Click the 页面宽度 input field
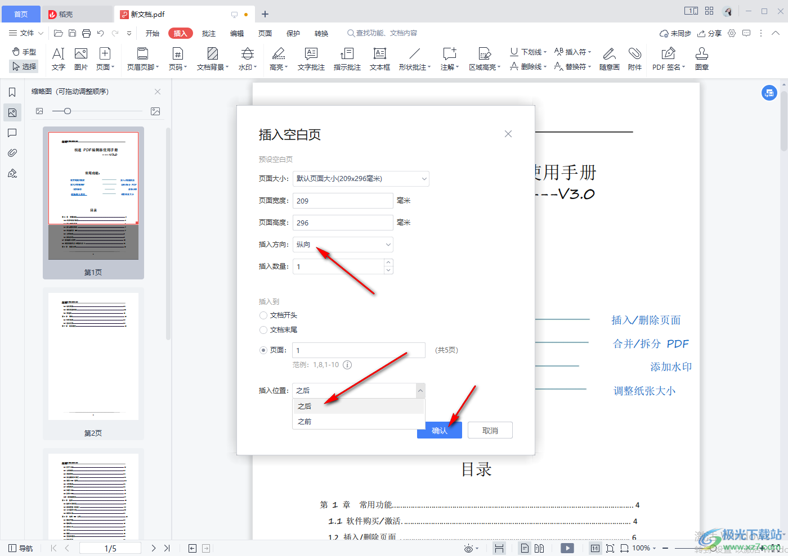788x556 pixels. tap(343, 201)
